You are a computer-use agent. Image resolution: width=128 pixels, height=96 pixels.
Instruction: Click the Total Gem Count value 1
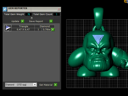pos(57,14)
